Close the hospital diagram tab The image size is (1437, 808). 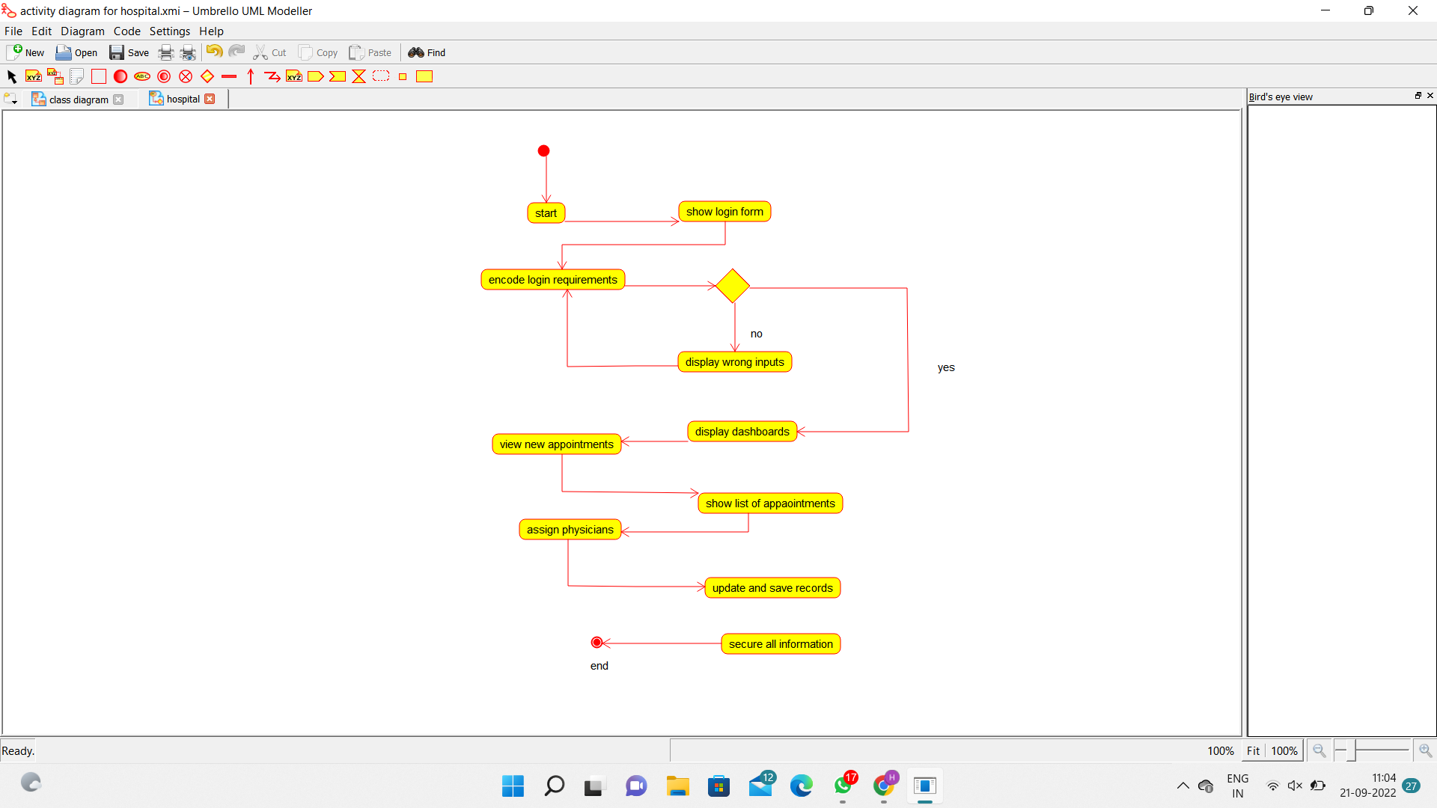(x=210, y=99)
